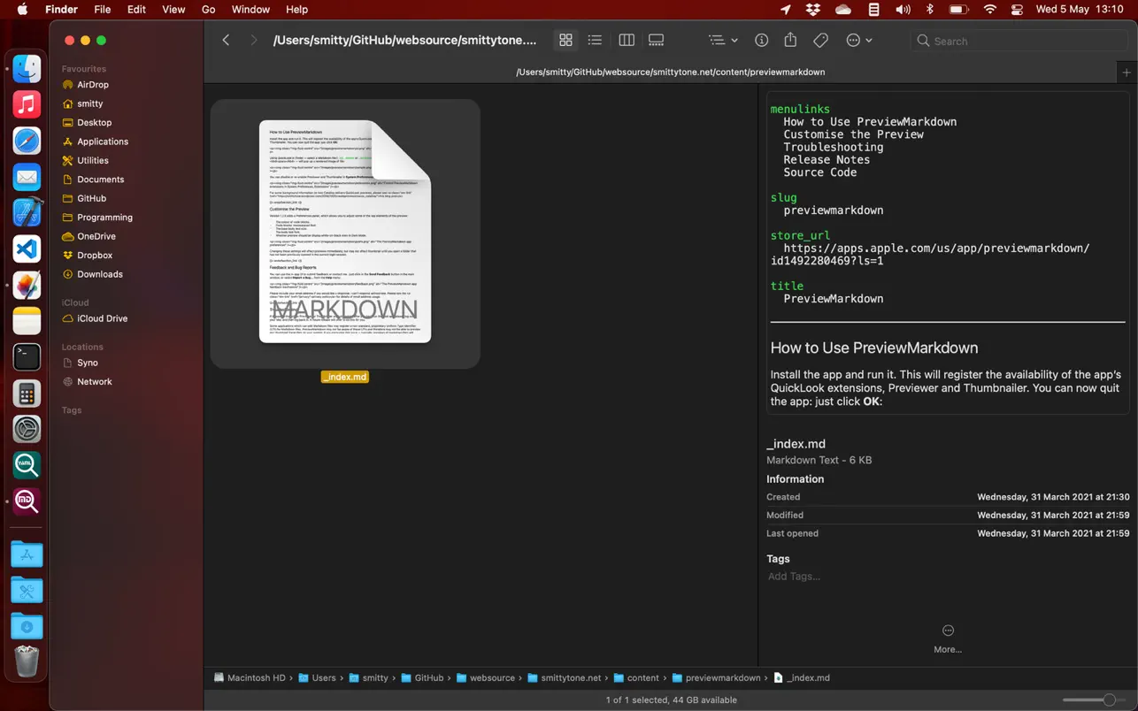The width and height of the screenshot is (1138, 711).
Task: Click More… in the preview pane
Action: (x=948, y=638)
